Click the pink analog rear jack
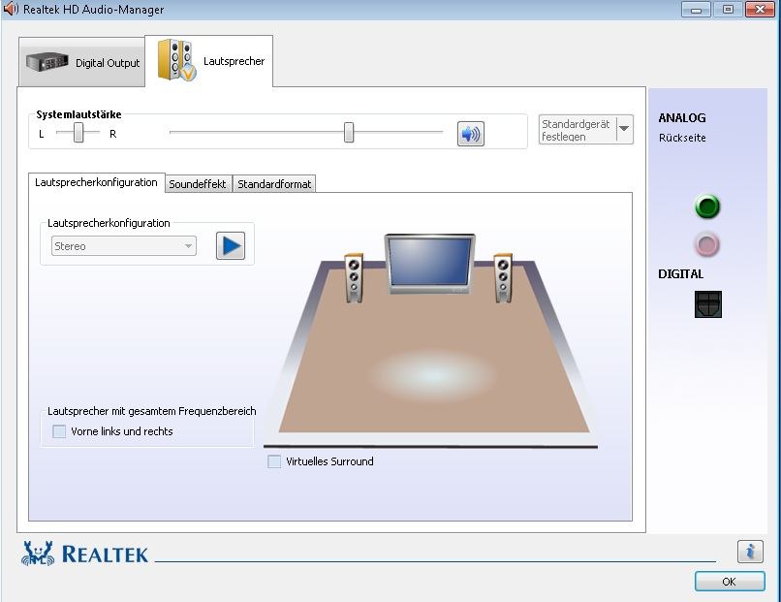Viewport: 781px width, 602px height. [x=707, y=244]
